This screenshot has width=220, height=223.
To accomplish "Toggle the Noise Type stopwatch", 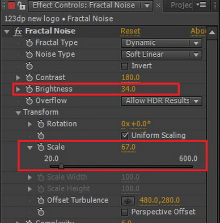I will tap(29, 55).
